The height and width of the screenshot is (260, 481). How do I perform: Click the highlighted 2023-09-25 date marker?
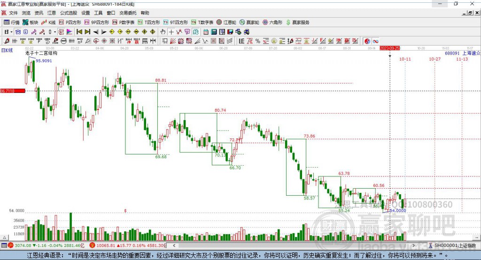(x=389, y=48)
